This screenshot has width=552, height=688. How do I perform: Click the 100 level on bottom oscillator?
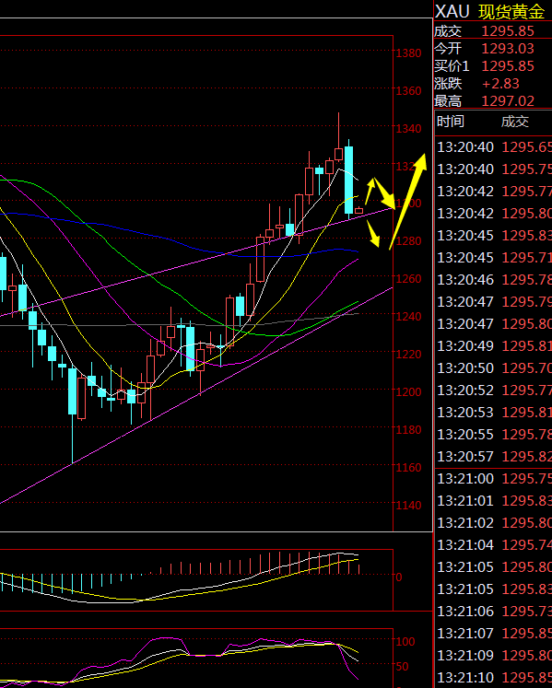point(405,642)
